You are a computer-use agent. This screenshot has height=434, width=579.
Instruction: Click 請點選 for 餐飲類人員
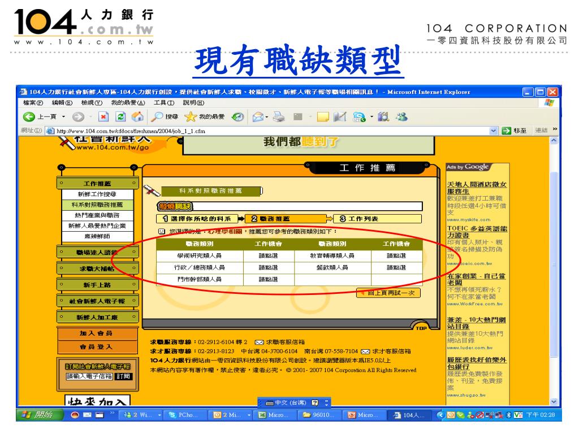[396, 267]
